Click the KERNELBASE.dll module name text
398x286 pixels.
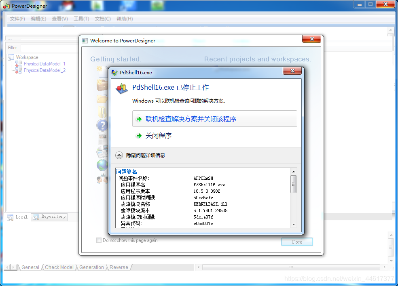coord(210,204)
